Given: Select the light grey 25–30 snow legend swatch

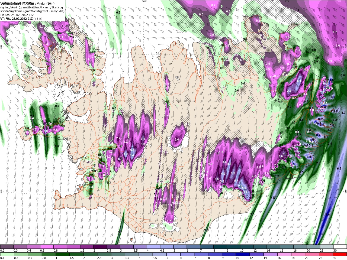Looking at the screenshot, I should [x=327, y=247].
